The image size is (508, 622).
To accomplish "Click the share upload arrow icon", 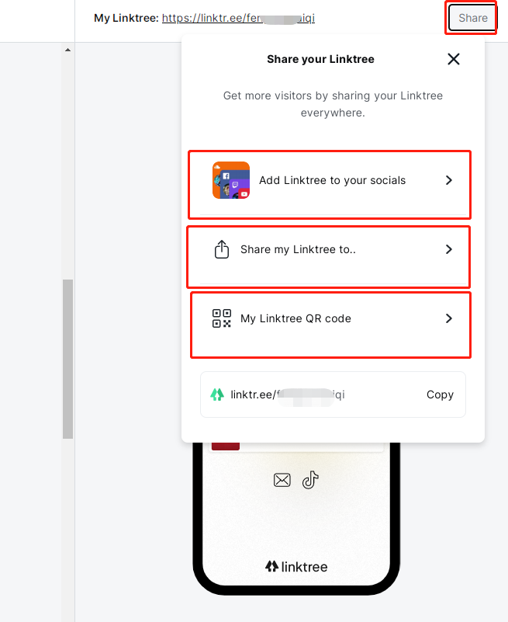I will point(222,250).
